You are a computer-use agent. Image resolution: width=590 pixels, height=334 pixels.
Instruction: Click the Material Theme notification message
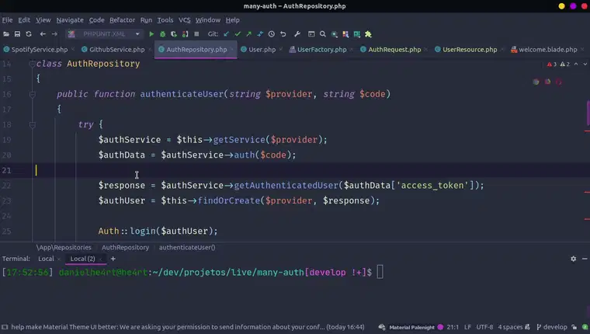187,327
